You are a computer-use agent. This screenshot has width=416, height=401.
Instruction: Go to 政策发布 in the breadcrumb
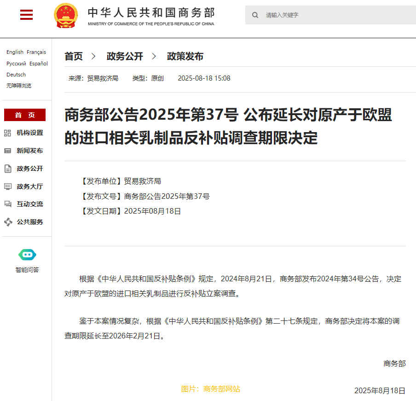click(x=185, y=56)
